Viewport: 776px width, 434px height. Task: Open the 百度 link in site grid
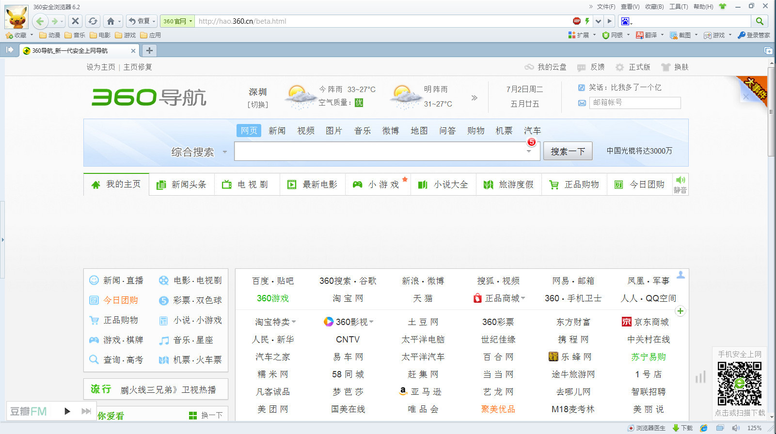[x=260, y=281]
